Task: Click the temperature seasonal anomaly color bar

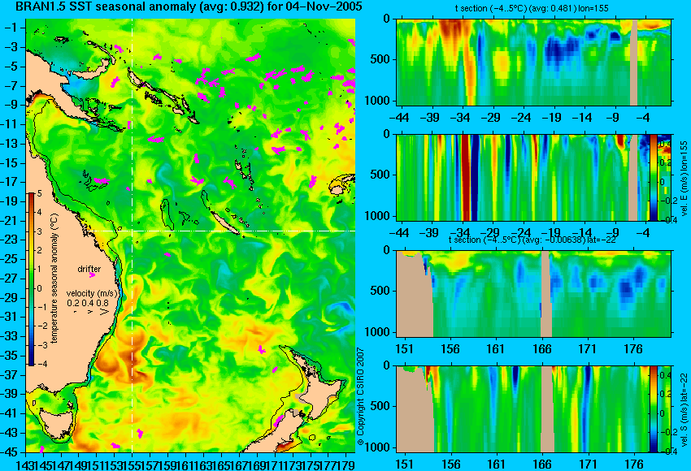Action: tap(32, 279)
